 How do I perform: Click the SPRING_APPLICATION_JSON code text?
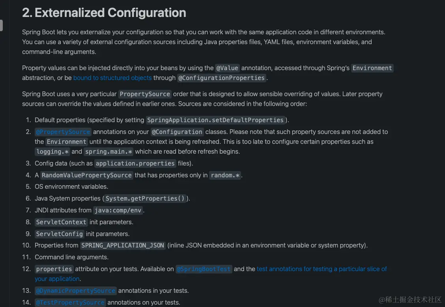pyautogui.click(x=123, y=246)
